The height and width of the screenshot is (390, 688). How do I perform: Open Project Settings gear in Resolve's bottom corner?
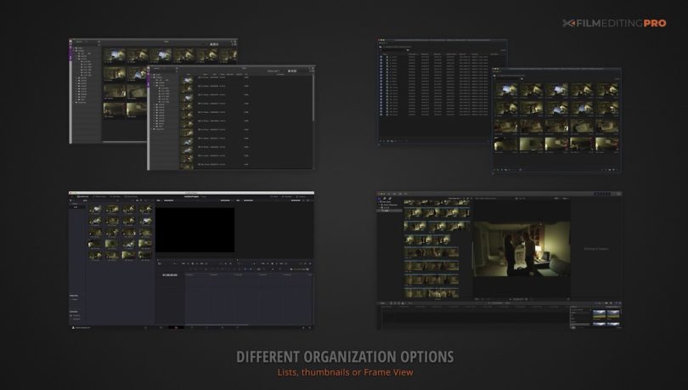pyautogui.click(x=310, y=328)
